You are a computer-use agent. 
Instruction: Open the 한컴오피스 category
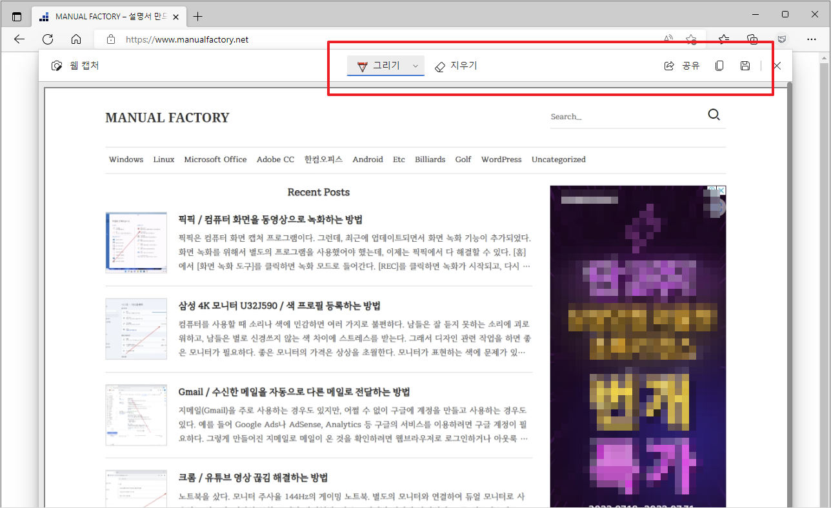pos(323,159)
